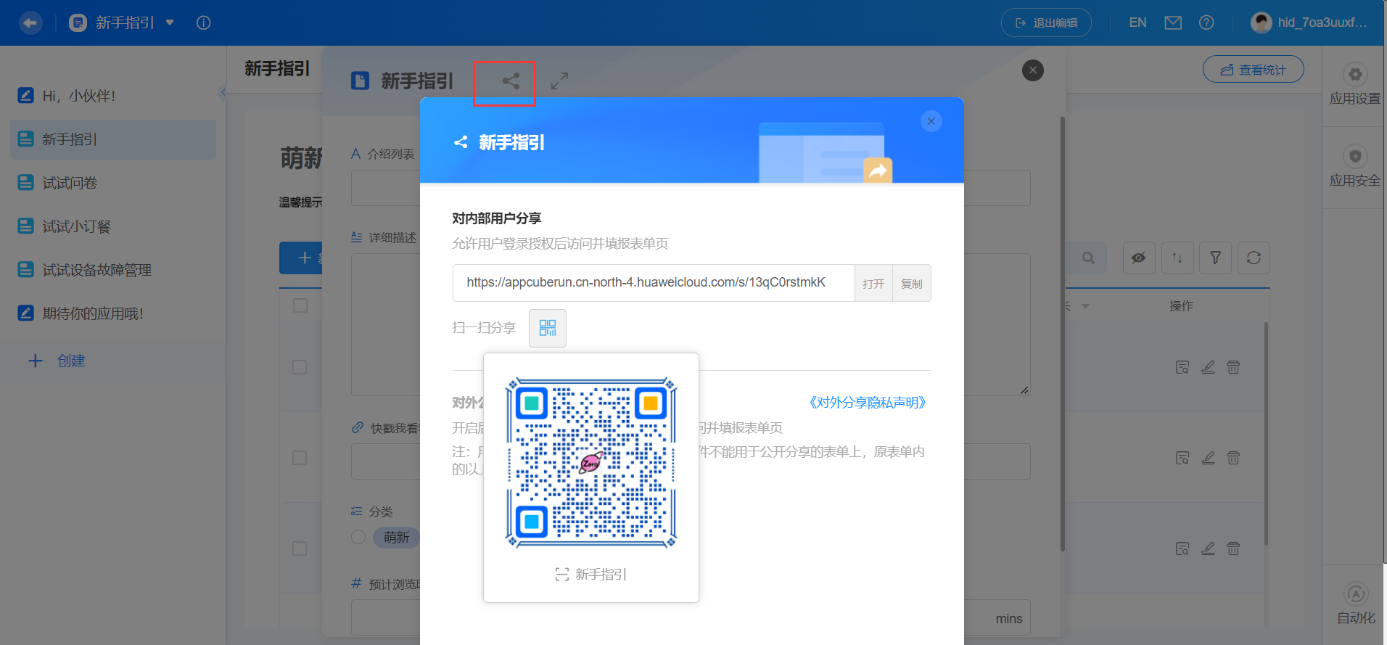Open 试试问卷 in the sidebar
This screenshot has height=645, width=1387.
(x=113, y=183)
